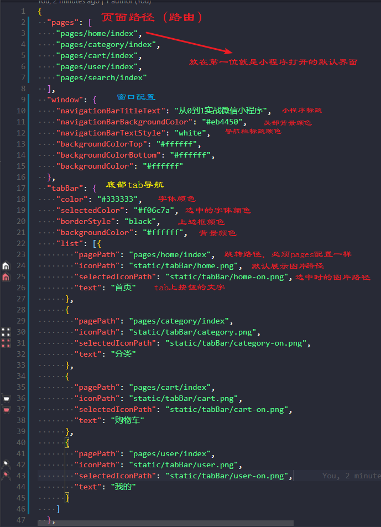381x527 pixels.
Task: Click the "我的" text value
Action: 123,487
